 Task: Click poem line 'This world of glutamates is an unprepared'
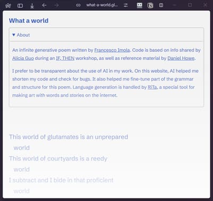(x=69, y=137)
